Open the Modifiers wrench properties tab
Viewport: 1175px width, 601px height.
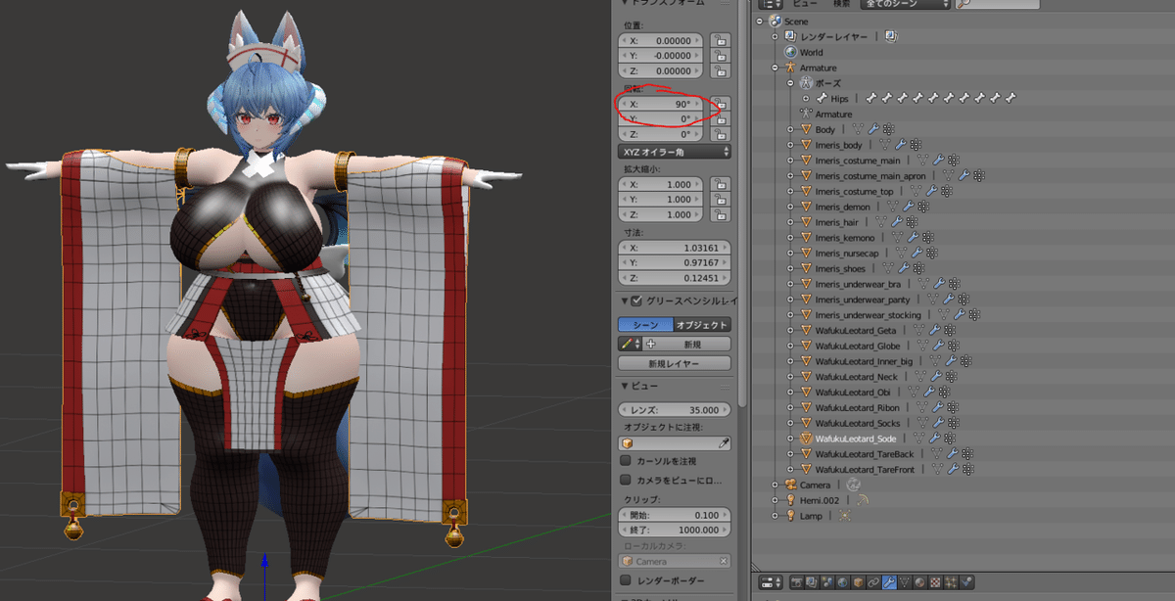[890, 582]
